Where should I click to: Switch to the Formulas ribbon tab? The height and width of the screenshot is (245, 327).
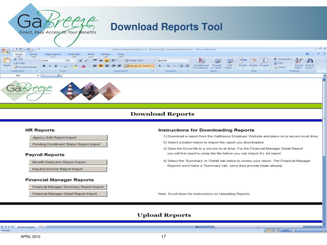pos(74,54)
